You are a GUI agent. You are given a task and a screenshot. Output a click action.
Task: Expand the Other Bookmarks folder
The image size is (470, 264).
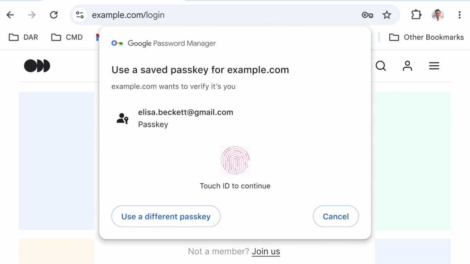coord(426,37)
